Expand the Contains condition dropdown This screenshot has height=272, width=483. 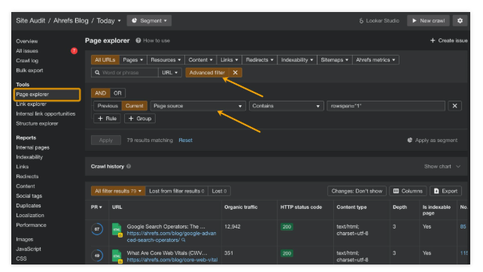pyautogui.click(x=286, y=106)
